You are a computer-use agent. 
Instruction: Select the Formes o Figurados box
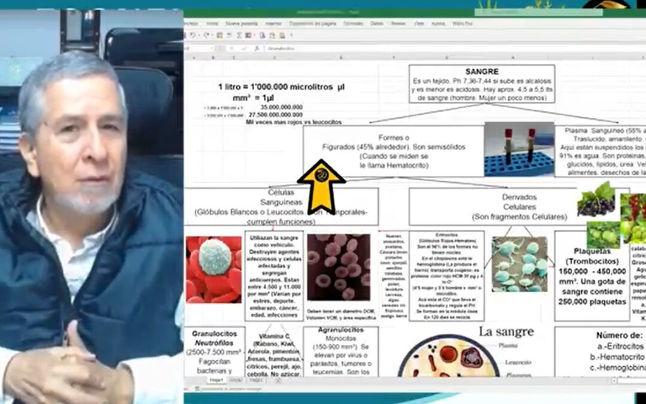[394, 151]
